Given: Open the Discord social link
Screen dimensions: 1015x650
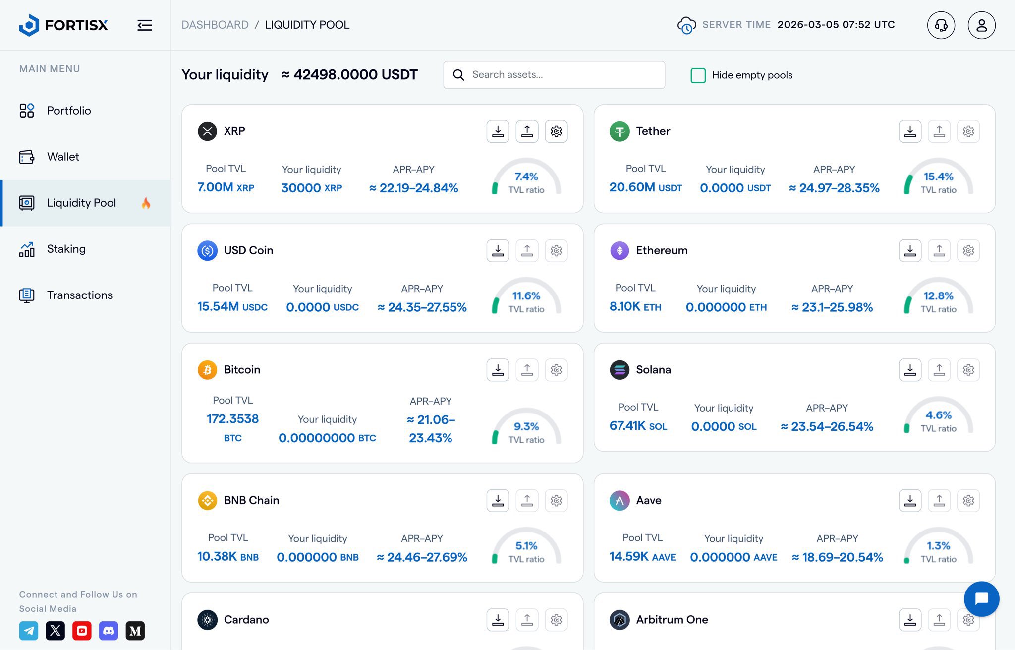Looking at the screenshot, I should 109,631.
